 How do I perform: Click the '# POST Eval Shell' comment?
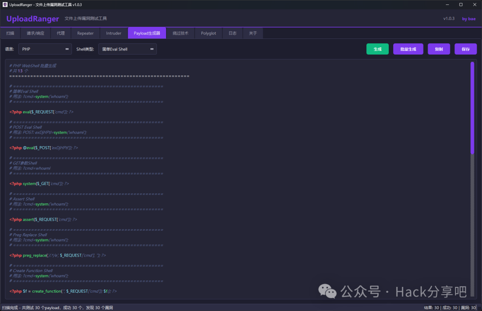click(25, 127)
